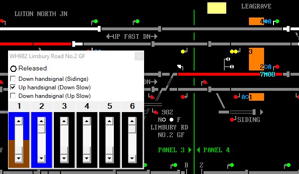
Task: Click lever 6 down arrow
Action: point(132,158)
